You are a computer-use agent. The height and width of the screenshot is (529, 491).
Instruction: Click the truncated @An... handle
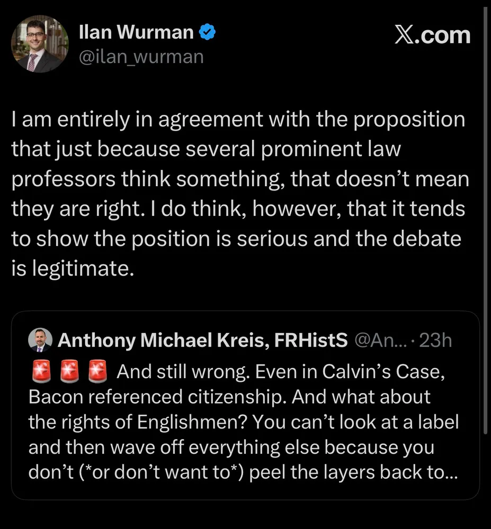[379, 341]
